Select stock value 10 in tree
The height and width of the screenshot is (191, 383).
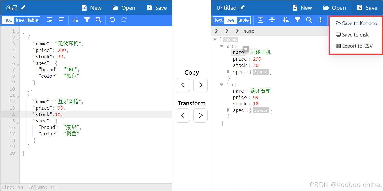click(x=256, y=104)
